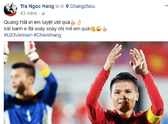This screenshot has width=168, height=124.
Task: Click the thumbs-up emoji after 'mê em quá'
Action: coord(105,29)
